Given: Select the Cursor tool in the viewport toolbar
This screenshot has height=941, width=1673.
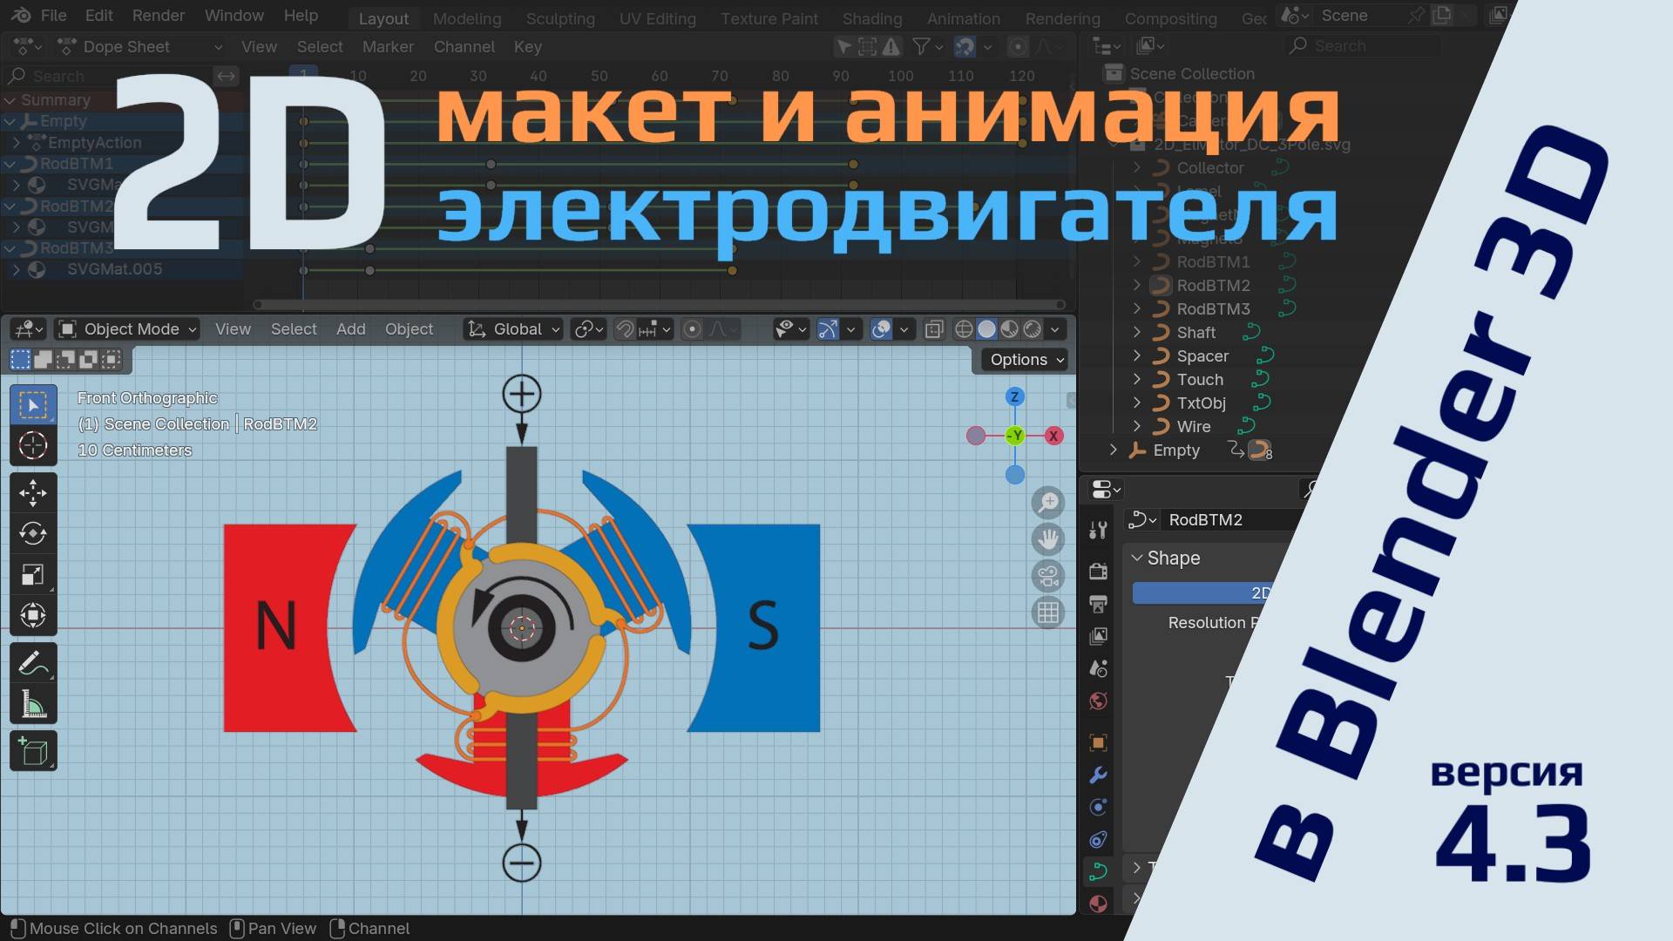Looking at the screenshot, I should click(33, 445).
